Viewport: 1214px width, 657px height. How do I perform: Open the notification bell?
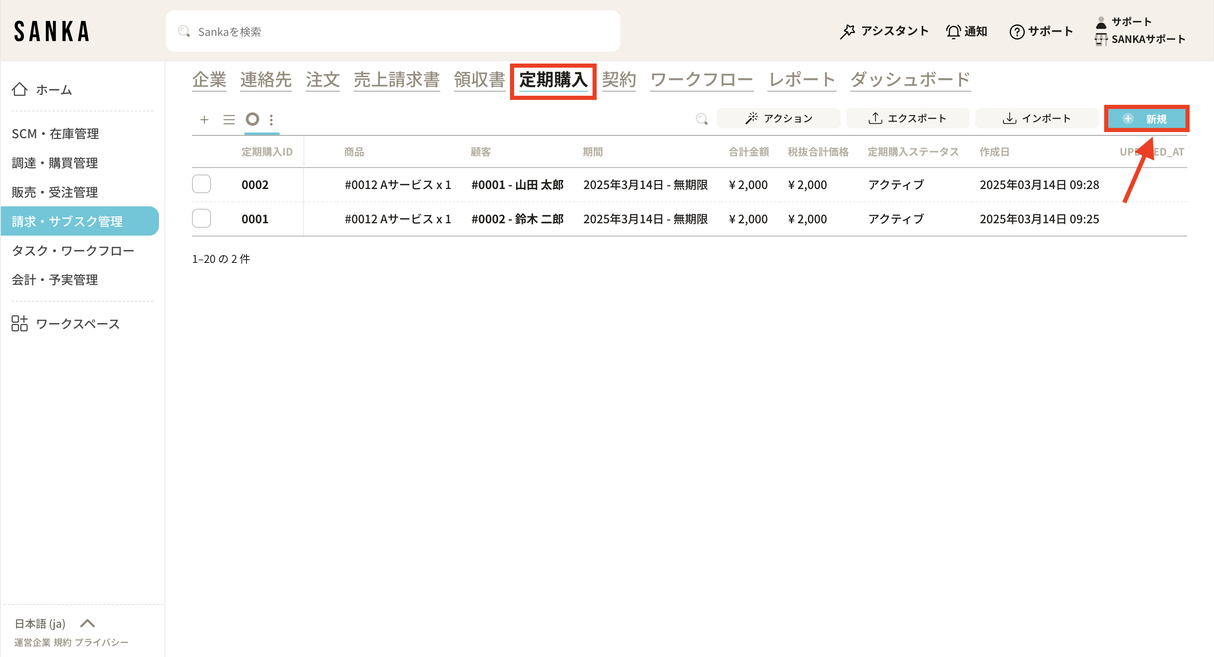pyautogui.click(x=953, y=31)
